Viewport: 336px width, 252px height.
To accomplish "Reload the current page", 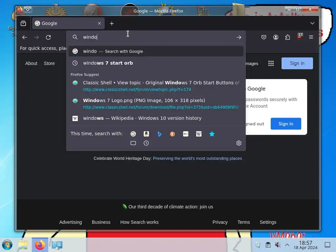I will pos(48,37).
